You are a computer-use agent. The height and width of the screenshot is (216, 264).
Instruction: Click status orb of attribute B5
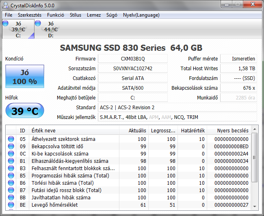[11, 175]
